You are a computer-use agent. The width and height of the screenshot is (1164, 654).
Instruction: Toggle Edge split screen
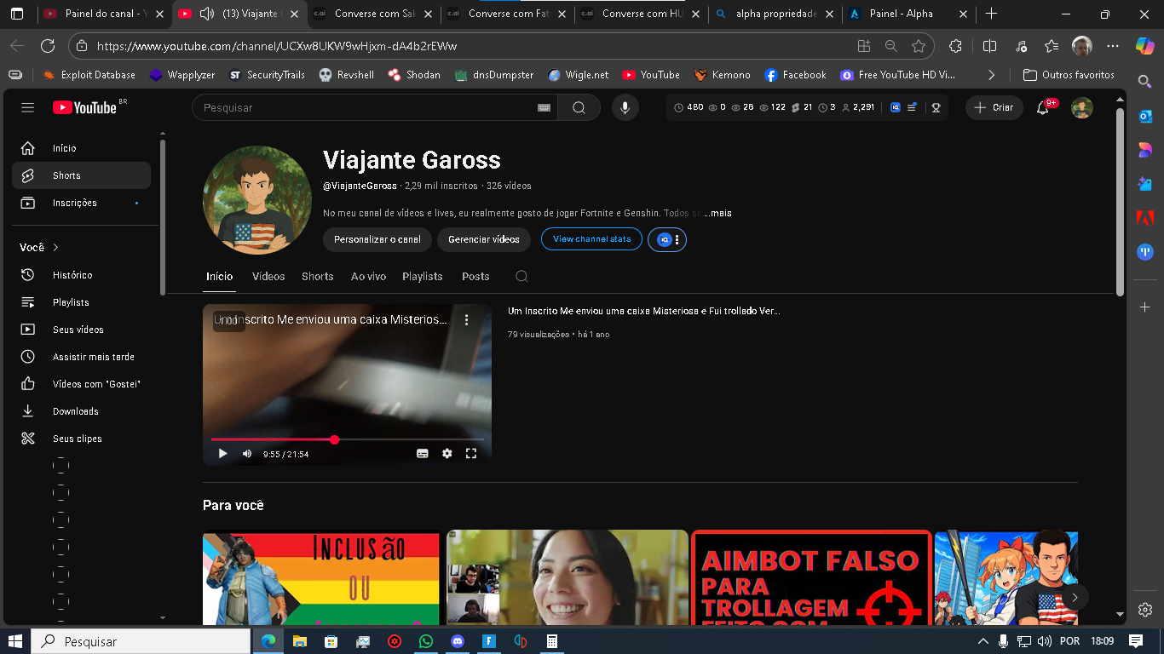coord(989,46)
